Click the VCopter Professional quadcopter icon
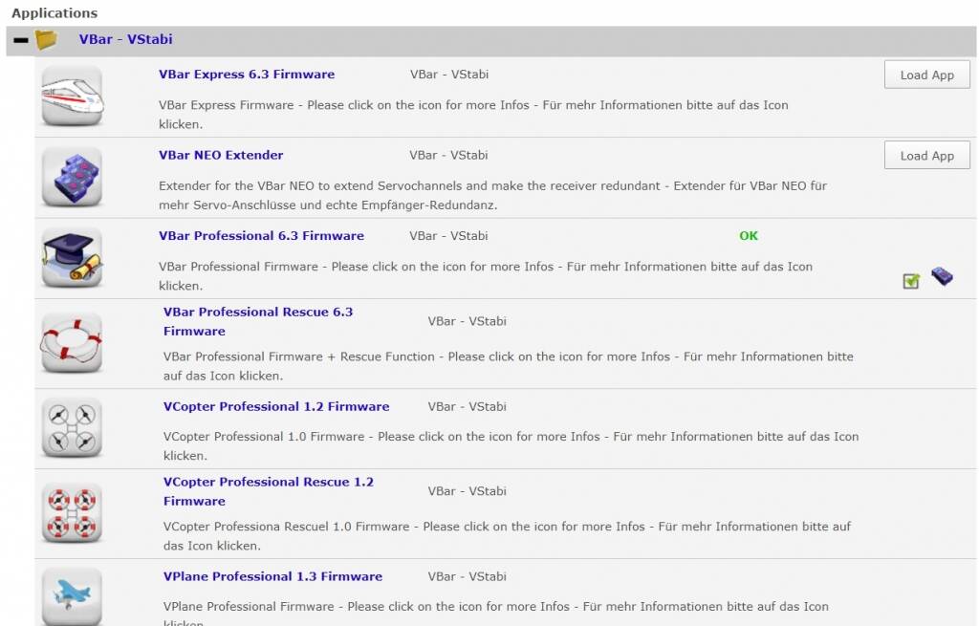The image size is (979, 626). click(72, 428)
